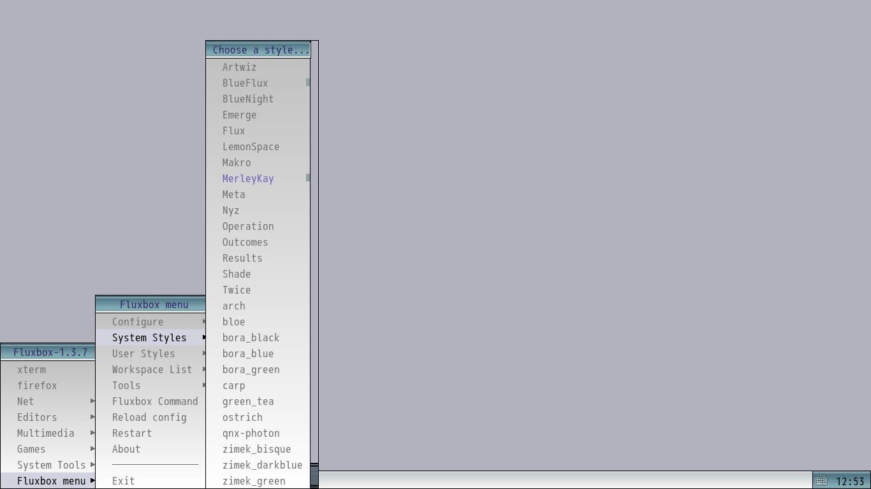Pick the Twice style
The width and height of the screenshot is (871, 489).
tap(258, 290)
